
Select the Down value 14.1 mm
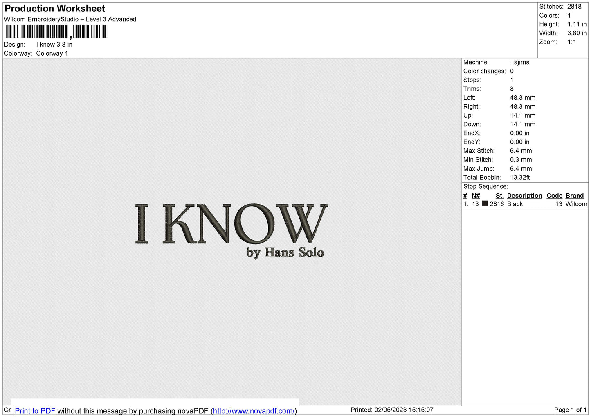(523, 124)
